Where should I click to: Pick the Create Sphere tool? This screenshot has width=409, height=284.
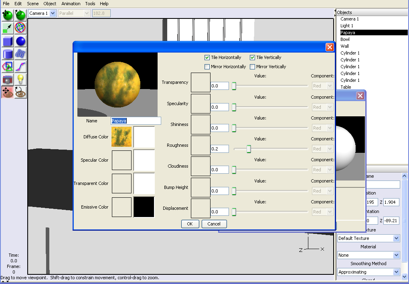tap(20, 41)
